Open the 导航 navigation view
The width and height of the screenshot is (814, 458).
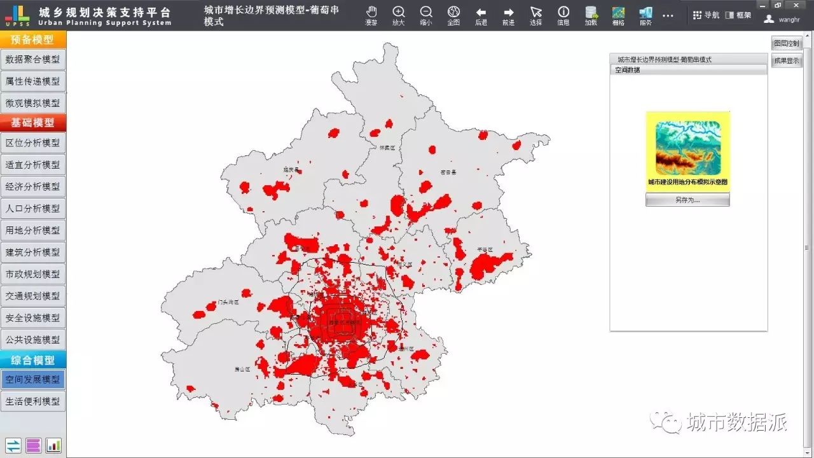point(706,15)
